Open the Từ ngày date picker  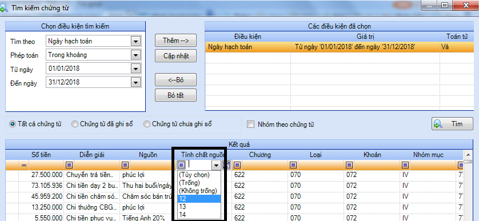[135, 69]
